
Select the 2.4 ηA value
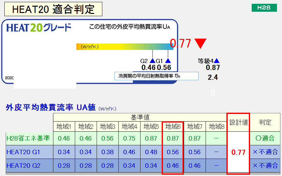tap(213, 77)
